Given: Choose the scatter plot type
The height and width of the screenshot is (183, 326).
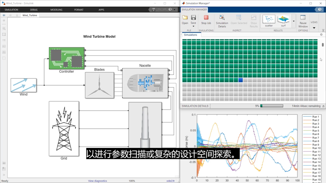Looking at the screenshot, I should [x=269, y=21].
